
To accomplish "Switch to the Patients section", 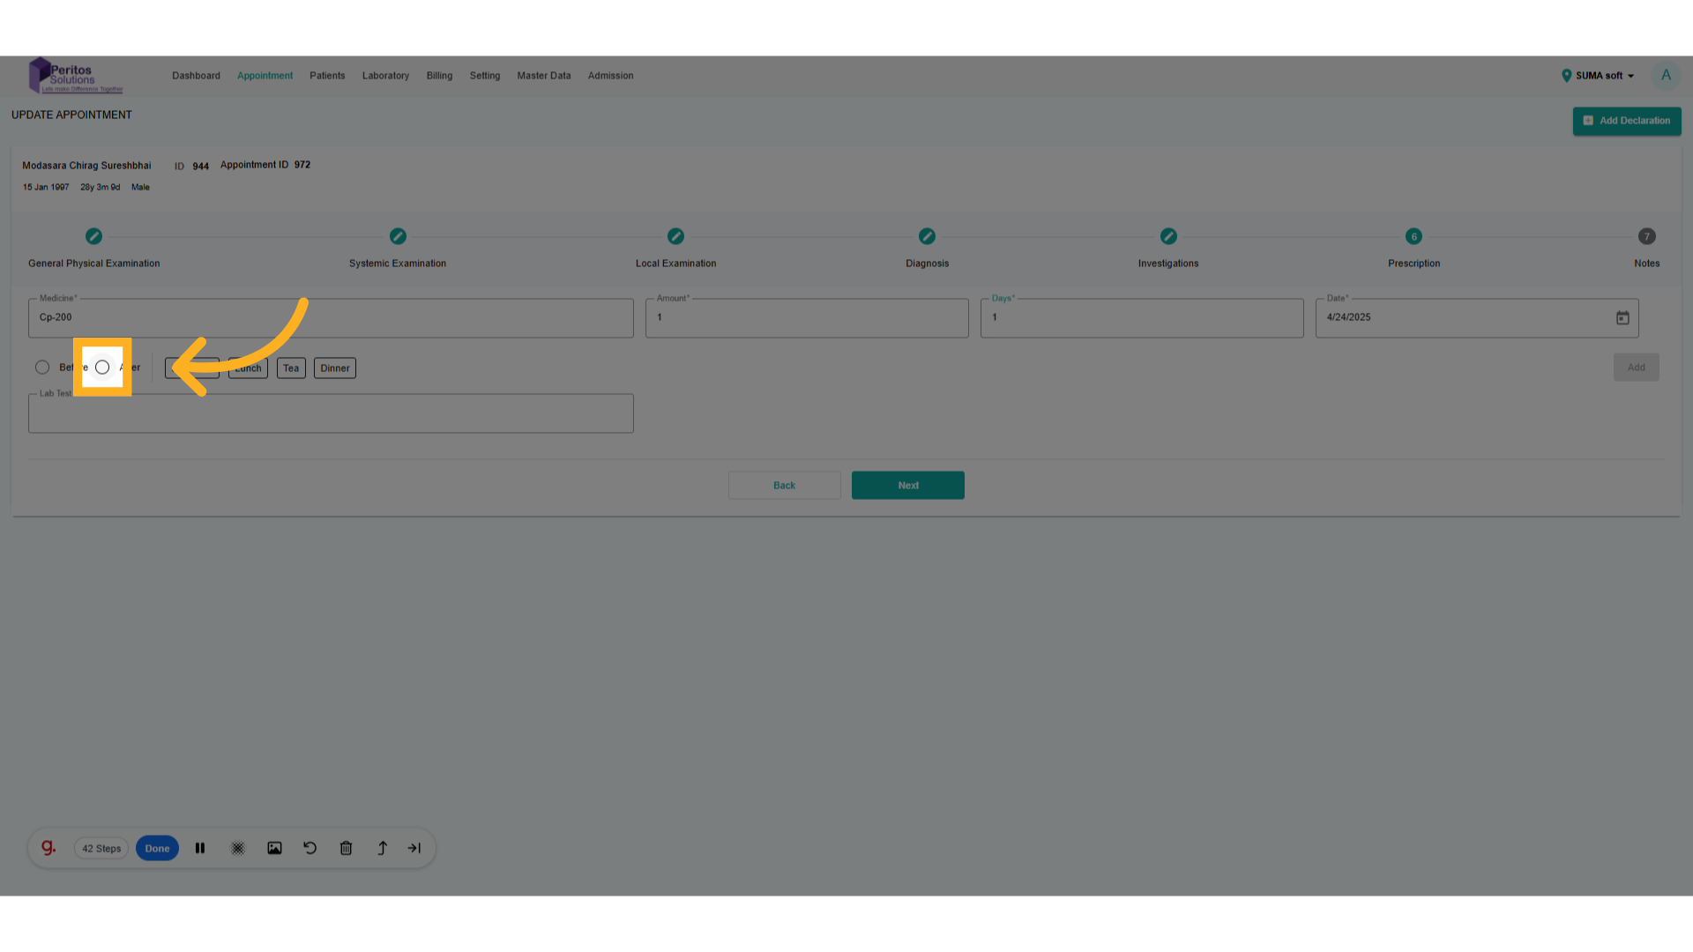I will [327, 76].
